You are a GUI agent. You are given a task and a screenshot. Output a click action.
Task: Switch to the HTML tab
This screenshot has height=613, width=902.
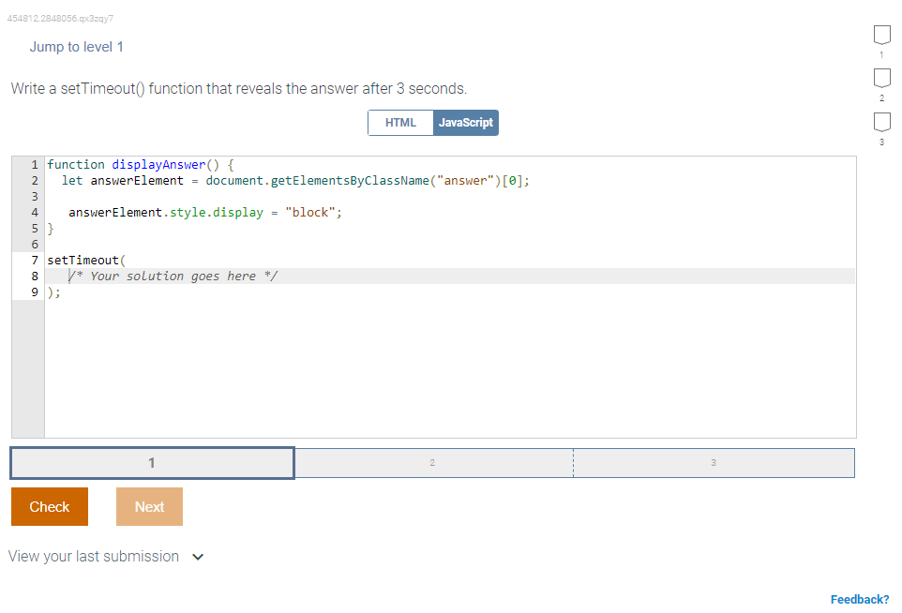tap(400, 122)
